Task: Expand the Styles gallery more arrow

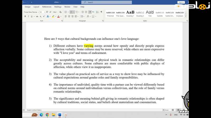Action: click(x=186, y=16)
